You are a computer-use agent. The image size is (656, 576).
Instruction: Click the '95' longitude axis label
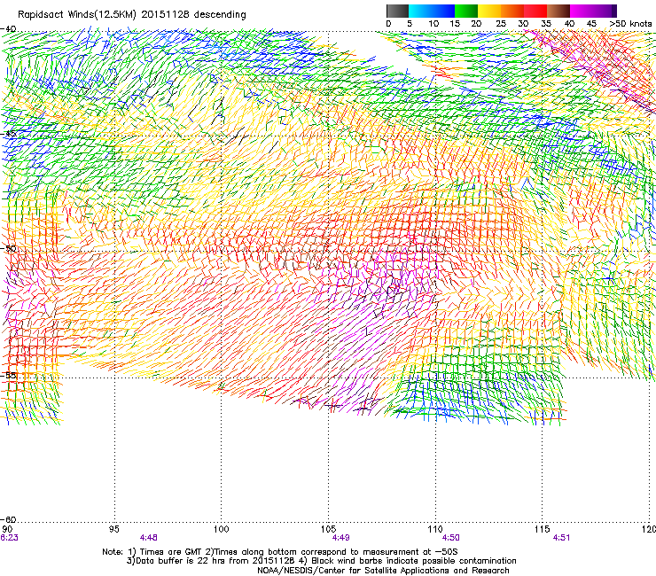click(x=113, y=530)
